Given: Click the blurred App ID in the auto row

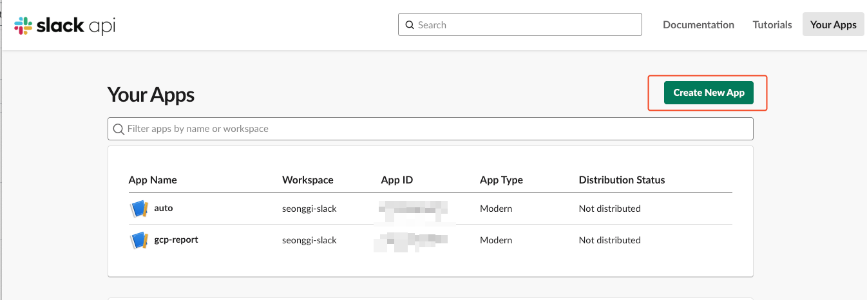Looking at the screenshot, I should (x=412, y=210).
